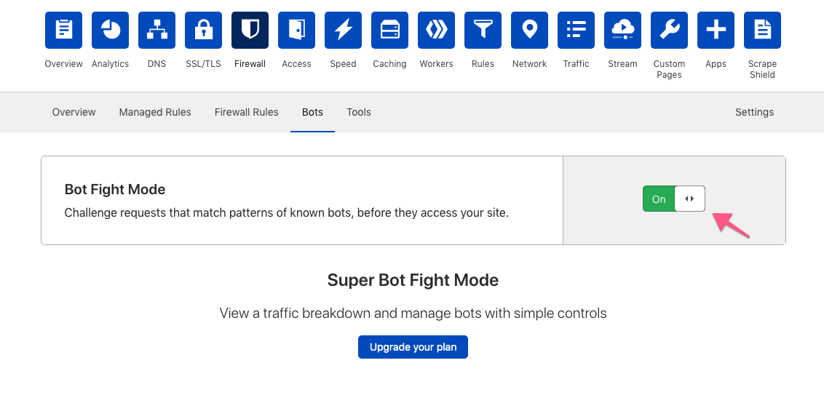Open the firewall Settings link
Image resolution: width=824 pixels, height=403 pixels.
[x=755, y=112]
